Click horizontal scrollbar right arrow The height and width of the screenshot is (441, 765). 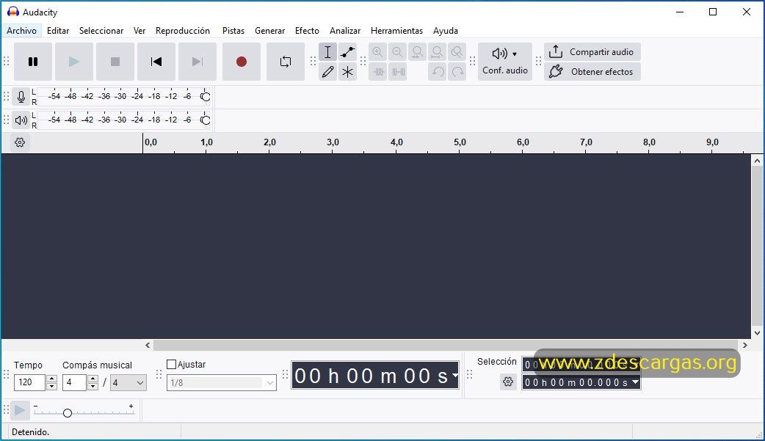[745, 346]
